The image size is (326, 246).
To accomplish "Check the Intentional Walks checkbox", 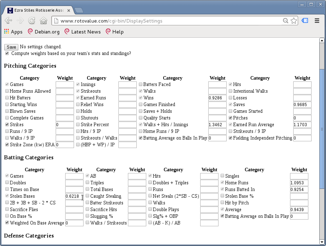I will pos(230,91).
